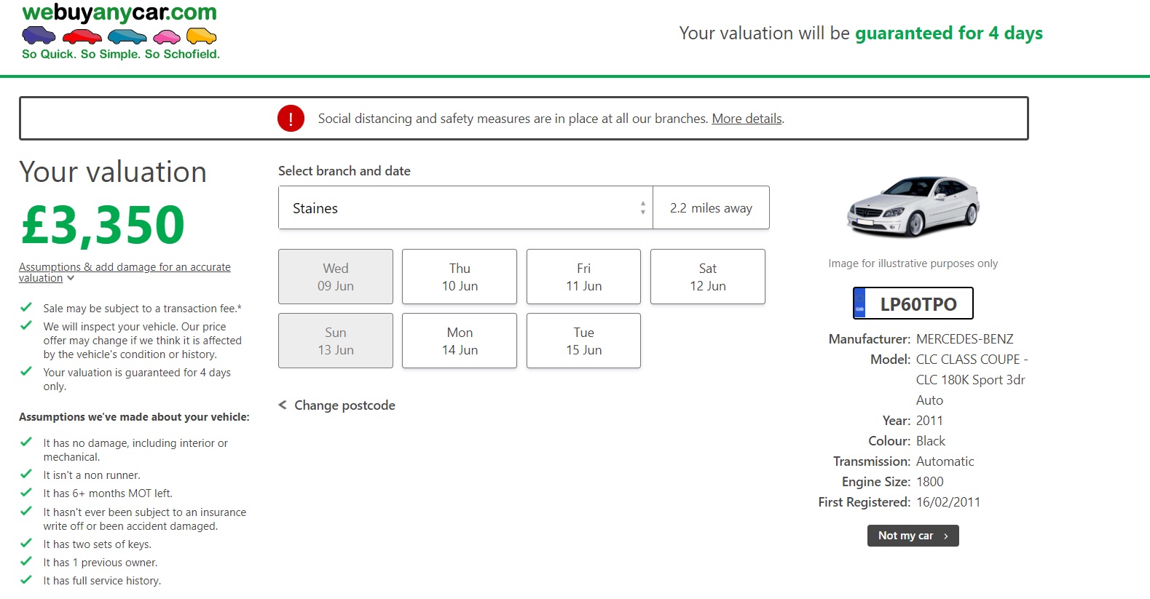Click 'guaranteed for 4 days' text
The width and height of the screenshot is (1150, 599).
tap(948, 33)
